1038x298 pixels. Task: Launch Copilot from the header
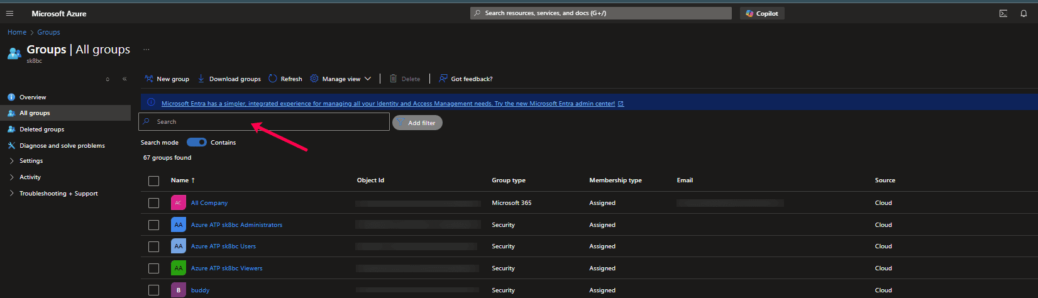coord(762,13)
